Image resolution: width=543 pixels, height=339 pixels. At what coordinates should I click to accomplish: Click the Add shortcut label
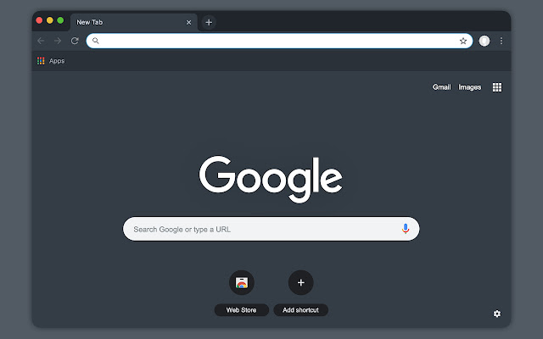(300, 310)
